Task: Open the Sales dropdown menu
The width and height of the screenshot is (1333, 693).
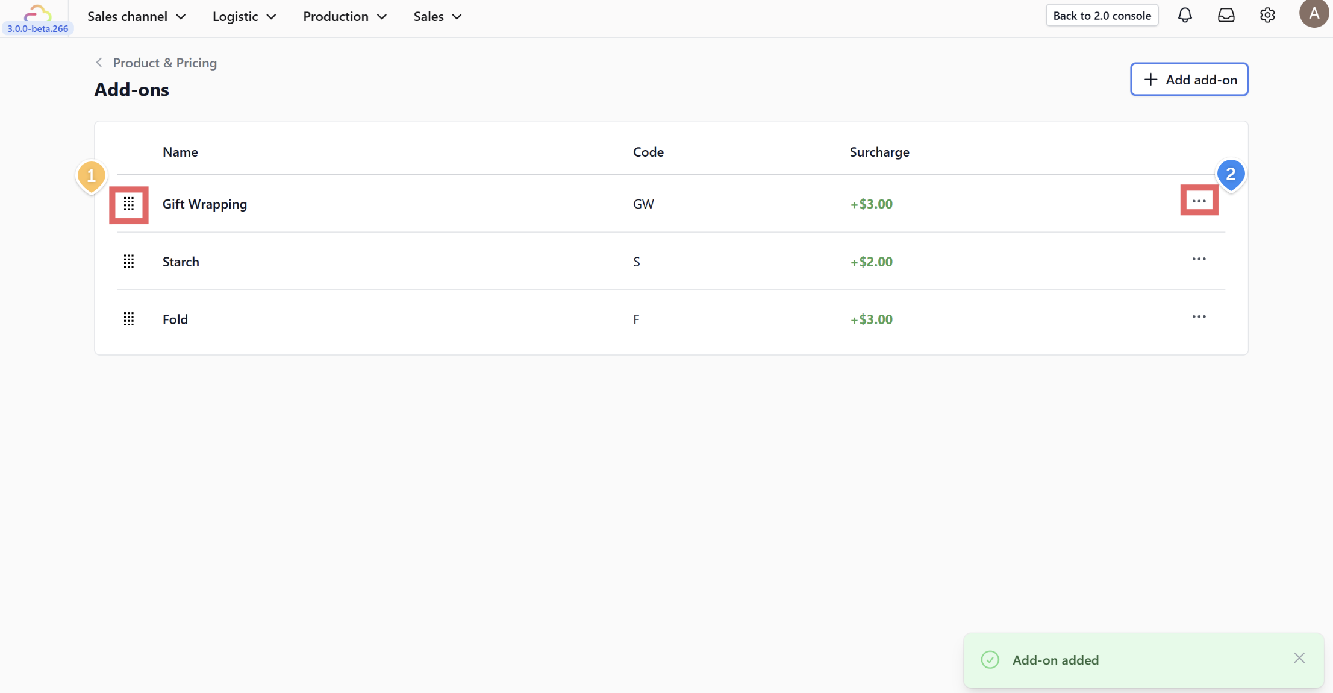Action: [x=437, y=17]
